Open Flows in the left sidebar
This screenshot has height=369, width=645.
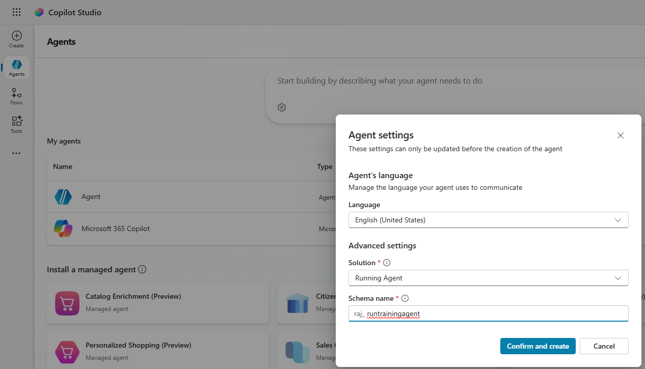[x=16, y=96]
